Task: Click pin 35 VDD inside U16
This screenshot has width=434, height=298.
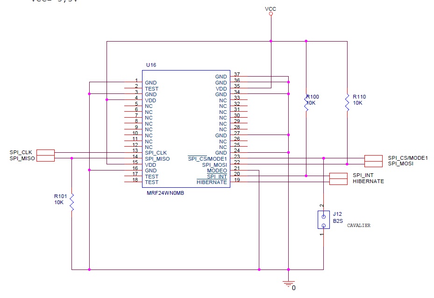Action: point(221,89)
